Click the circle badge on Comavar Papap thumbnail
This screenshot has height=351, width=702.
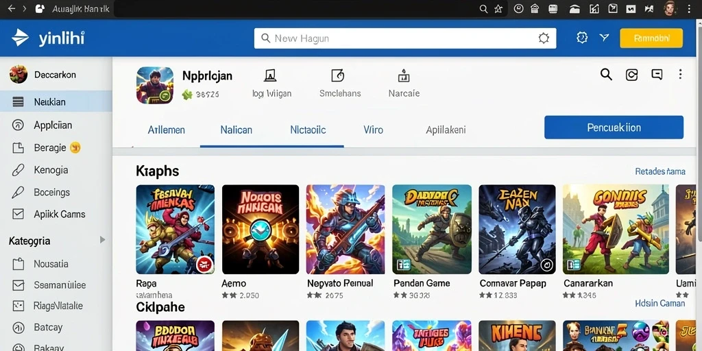546,265
